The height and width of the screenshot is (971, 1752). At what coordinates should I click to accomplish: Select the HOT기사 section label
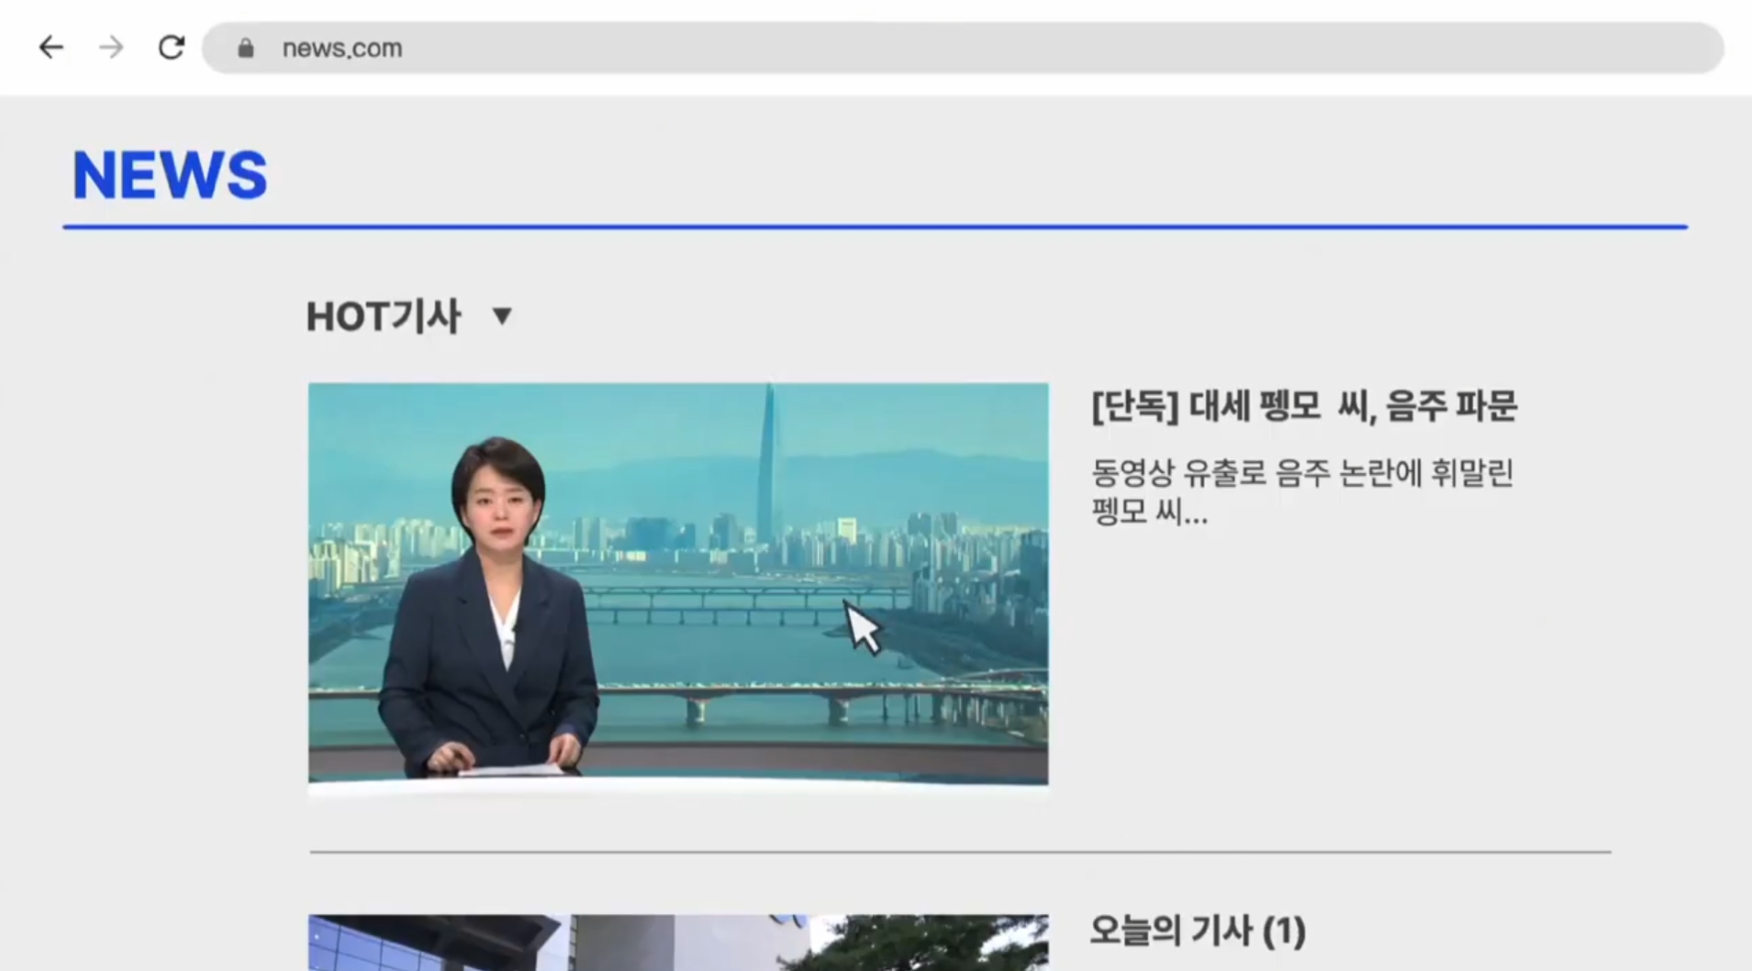pos(383,316)
